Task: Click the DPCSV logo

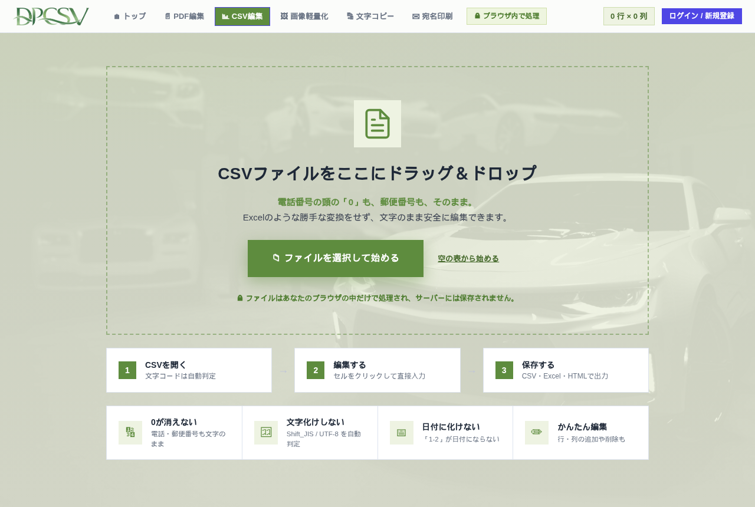Action: click(x=51, y=17)
